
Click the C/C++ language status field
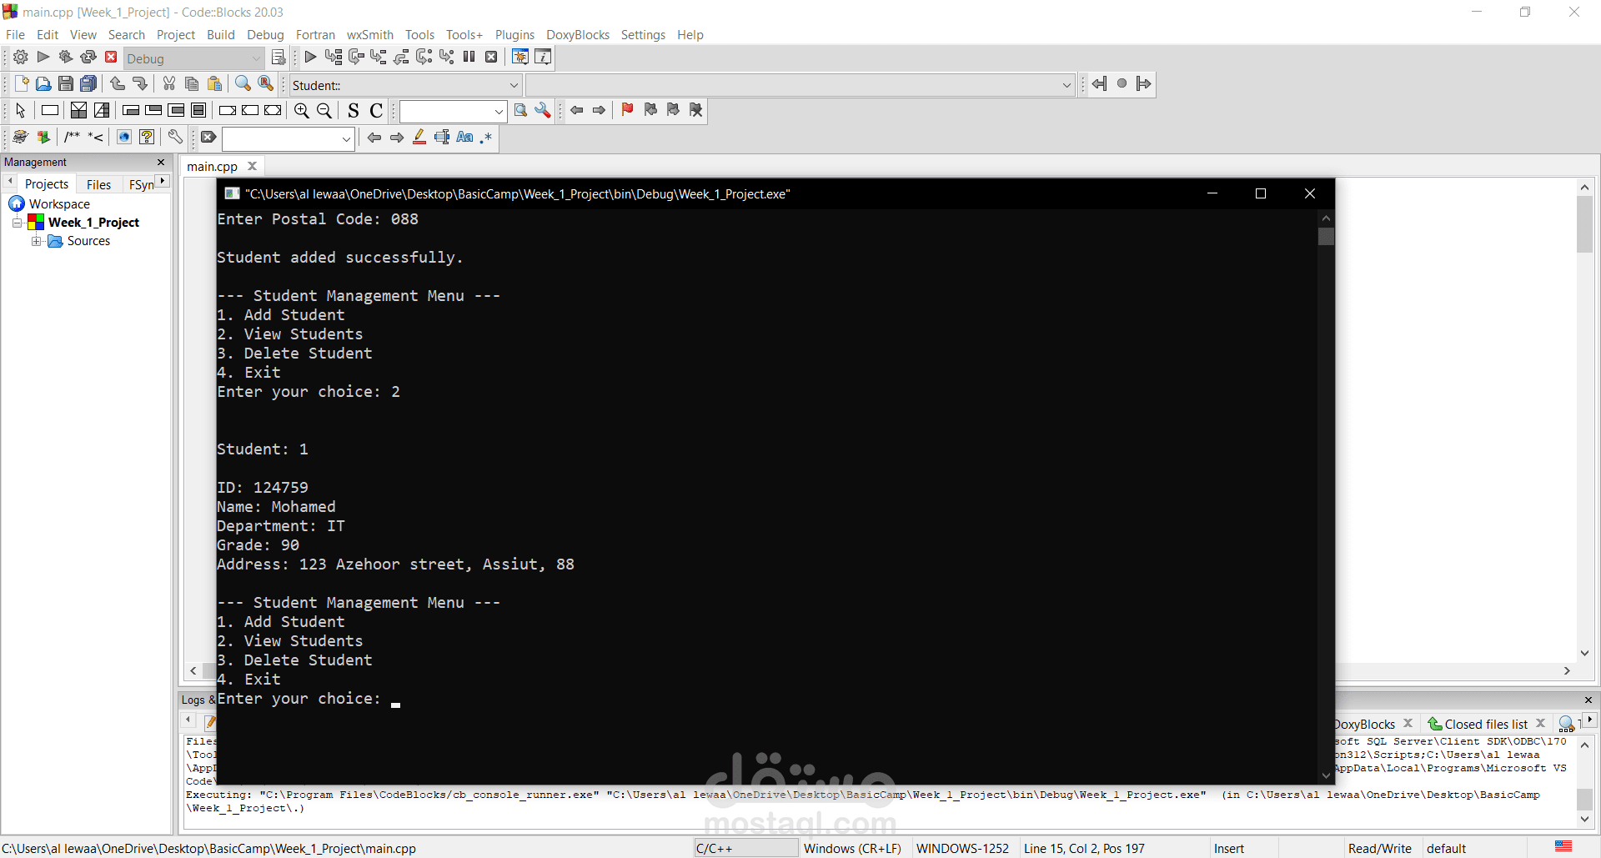[745, 849]
